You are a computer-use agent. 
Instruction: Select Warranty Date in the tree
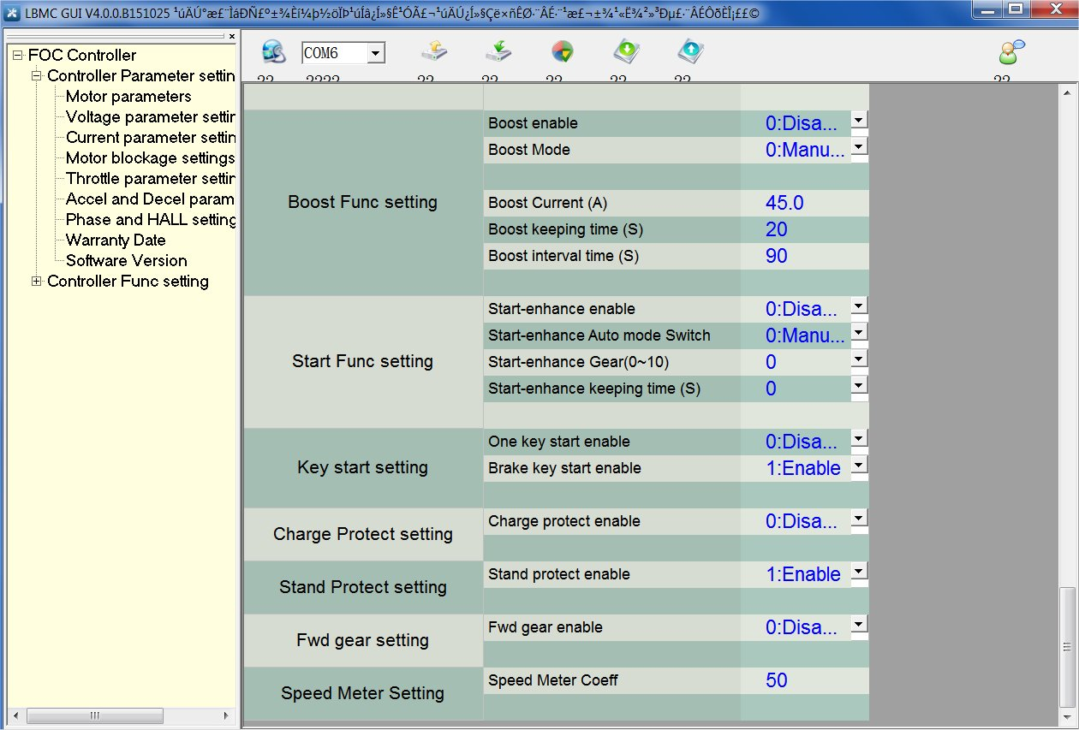tap(116, 240)
